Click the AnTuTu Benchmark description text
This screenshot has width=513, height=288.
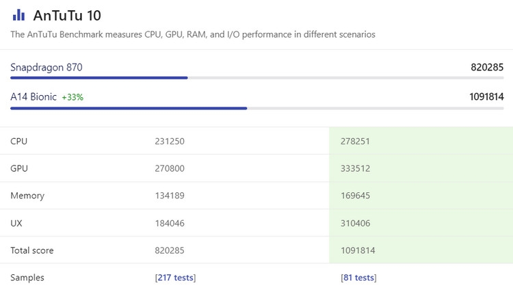193,34
